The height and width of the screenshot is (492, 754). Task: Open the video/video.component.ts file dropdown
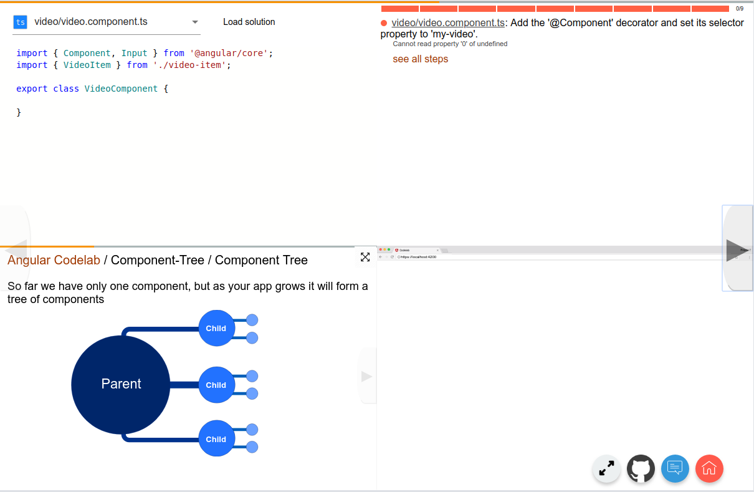pos(107,22)
